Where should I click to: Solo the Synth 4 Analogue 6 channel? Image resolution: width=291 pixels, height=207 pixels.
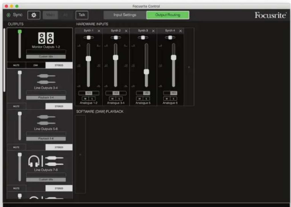click(174, 99)
